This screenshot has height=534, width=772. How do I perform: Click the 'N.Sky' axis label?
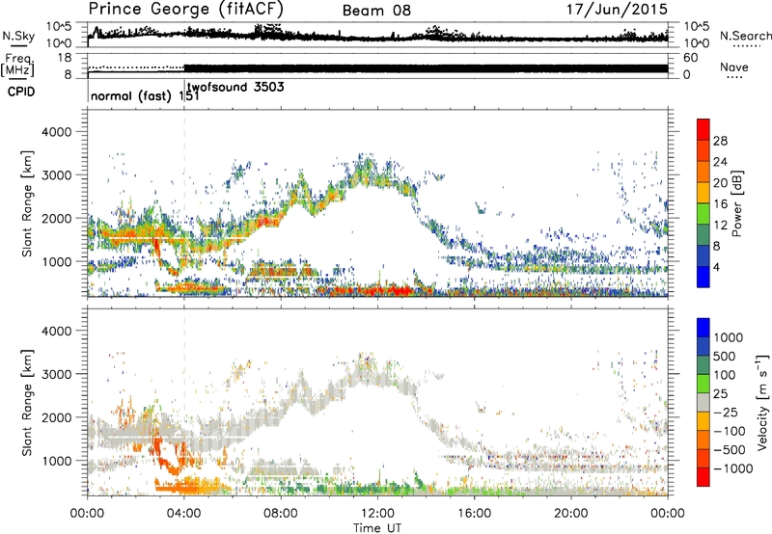pos(19,36)
